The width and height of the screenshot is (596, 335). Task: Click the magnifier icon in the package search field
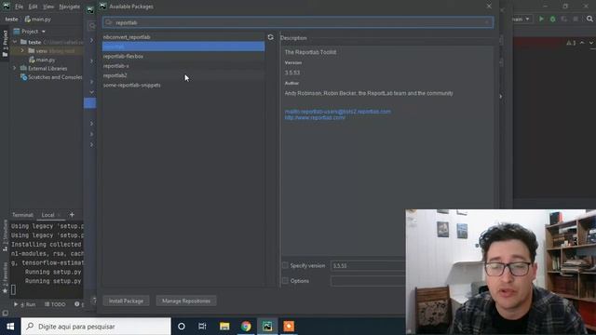tap(109, 22)
